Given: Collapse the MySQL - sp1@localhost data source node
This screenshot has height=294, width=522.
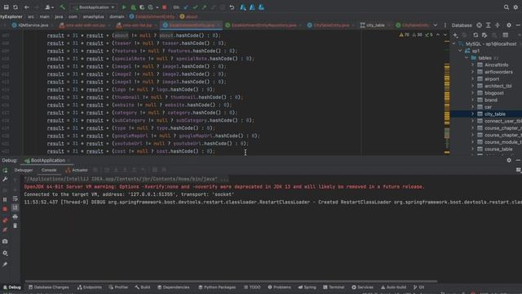Looking at the screenshot, I should pos(453,43).
